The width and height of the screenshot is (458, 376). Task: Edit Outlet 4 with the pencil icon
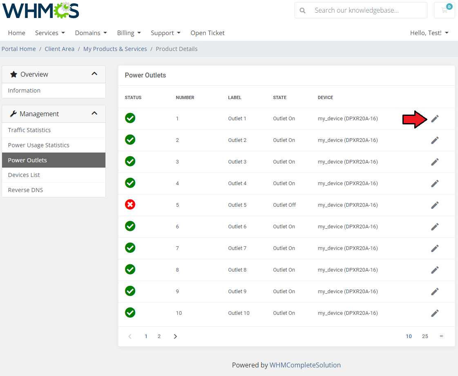coord(435,184)
